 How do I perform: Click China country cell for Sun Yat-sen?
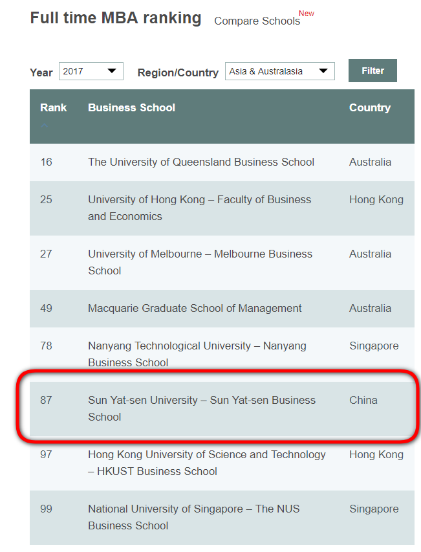click(363, 400)
